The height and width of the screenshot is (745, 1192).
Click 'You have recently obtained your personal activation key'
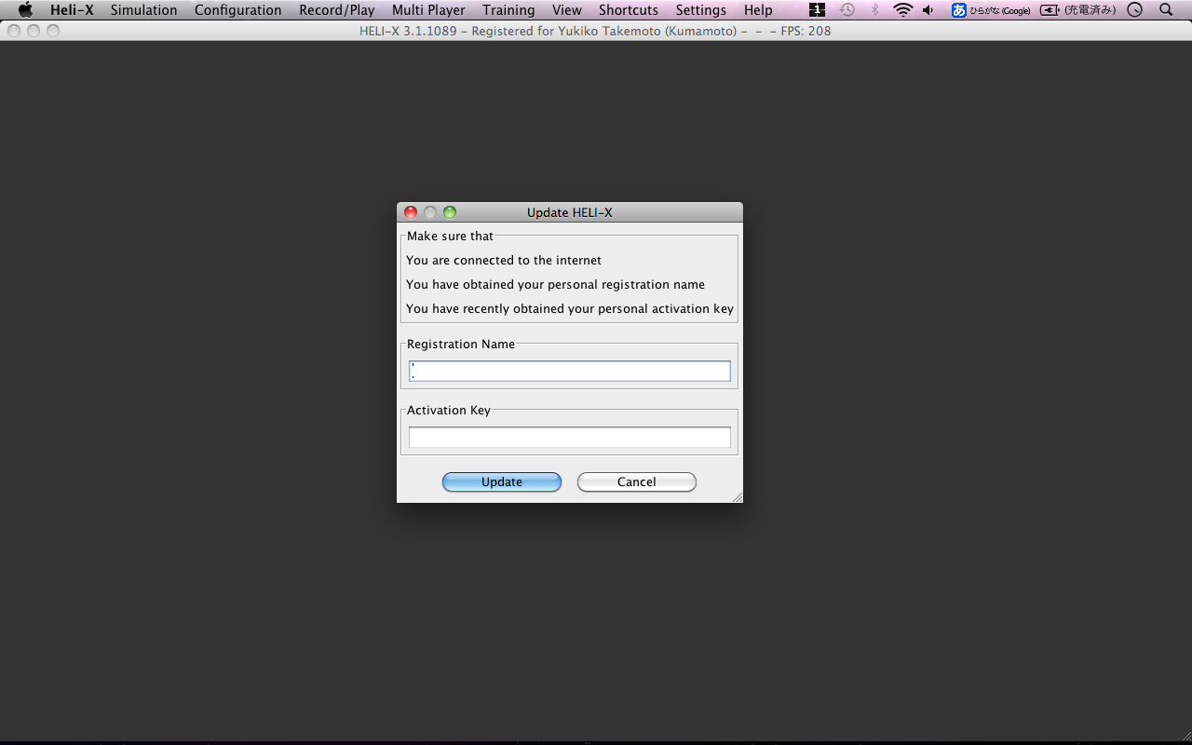tap(570, 309)
